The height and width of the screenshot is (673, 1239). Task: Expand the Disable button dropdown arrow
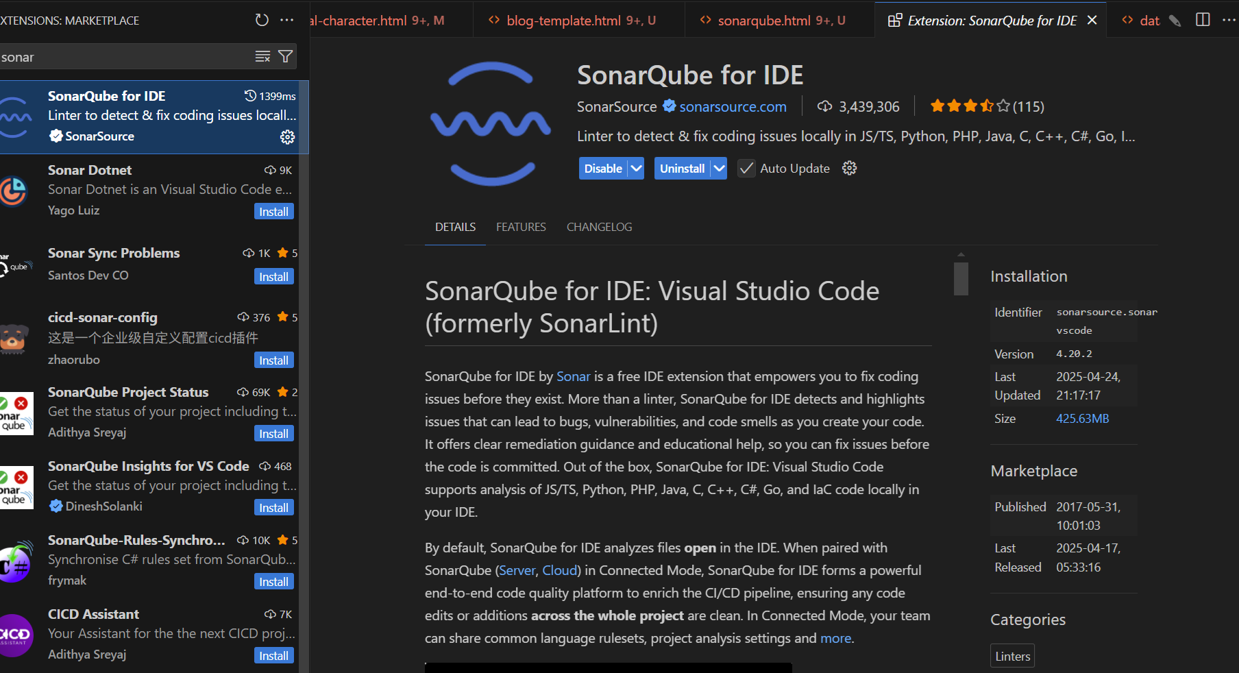coord(636,169)
